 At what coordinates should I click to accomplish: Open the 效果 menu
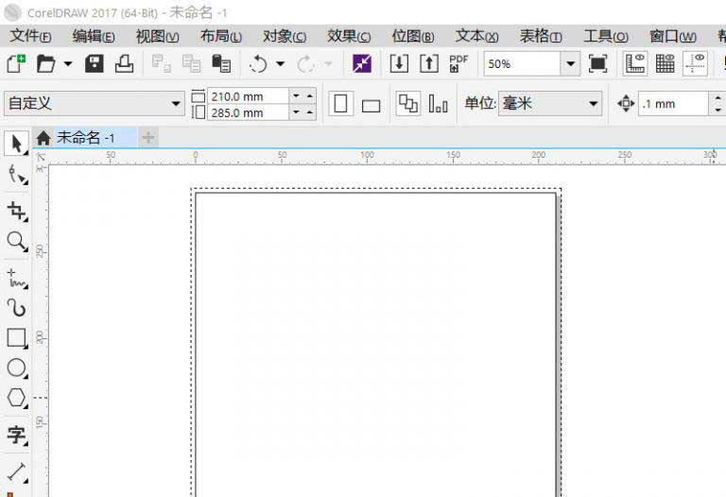click(x=349, y=36)
